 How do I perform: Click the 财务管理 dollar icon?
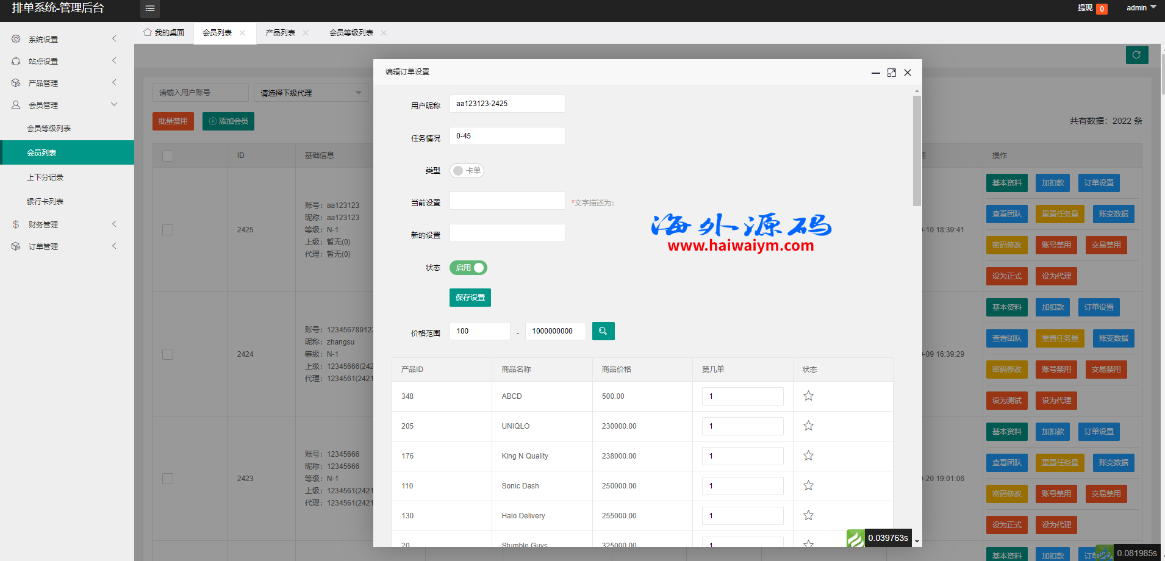tap(16, 224)
